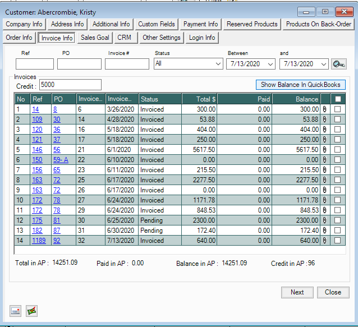
Task: Click the paperclip icon for the 2300.00 pending invoice
Action: click(x=325, y=220)
